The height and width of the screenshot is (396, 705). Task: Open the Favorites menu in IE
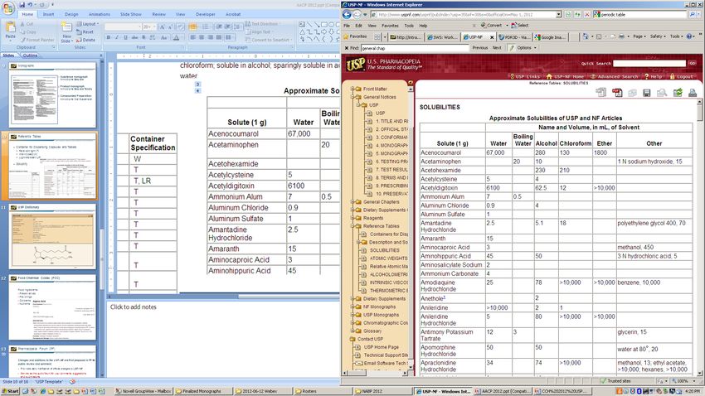point(390,26)
